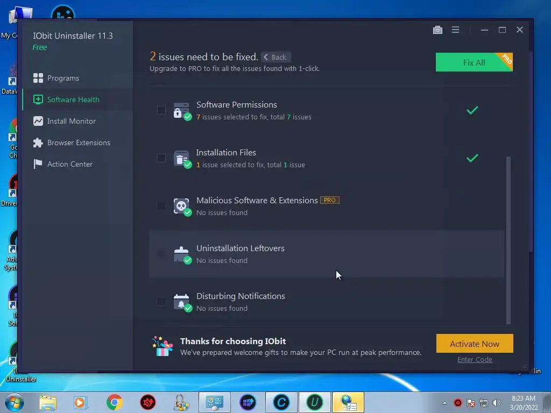Click green checkmark for Software Permissions row
The image size is (551, 413).
pos(472,110)
